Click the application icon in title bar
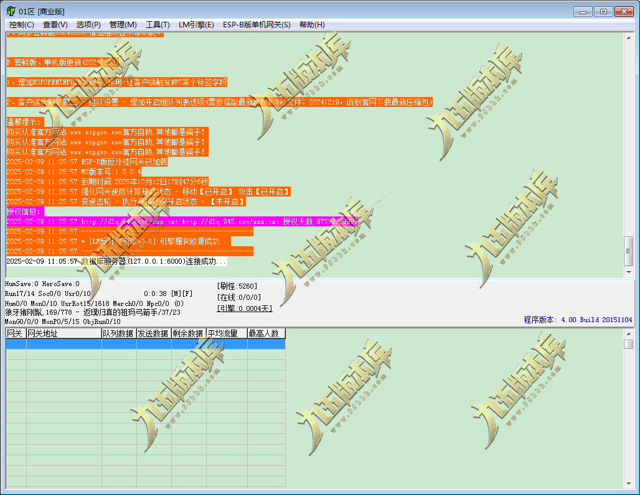Image resolution: width=640 pixels, height=495 pixels. pyautogui.click(x=11, y=11)
